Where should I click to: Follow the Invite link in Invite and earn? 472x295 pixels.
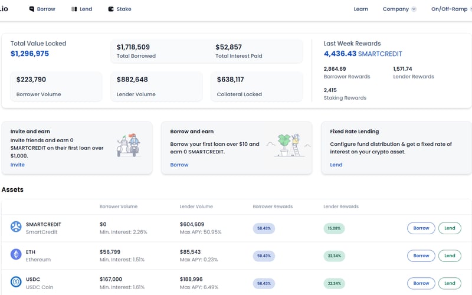pos(18,165)
